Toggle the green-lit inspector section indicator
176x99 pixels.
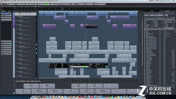pos(11,43)
